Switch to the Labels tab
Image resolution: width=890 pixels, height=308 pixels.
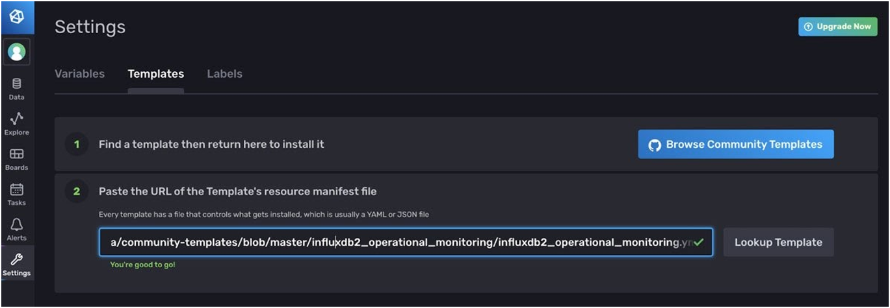pos(225,74)
